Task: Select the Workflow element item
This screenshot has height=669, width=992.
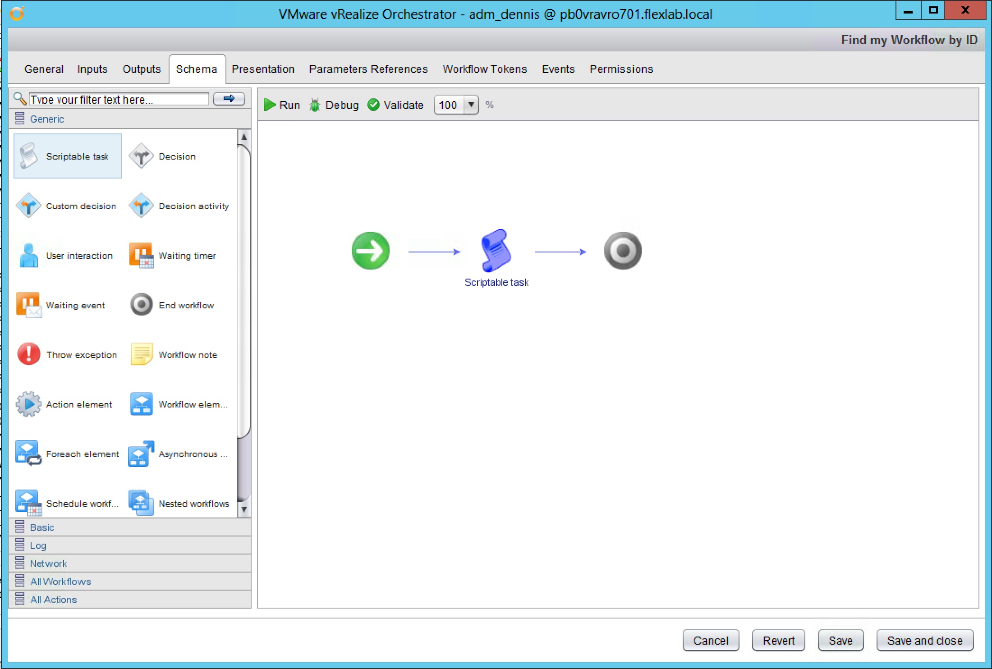Action: coord(179,404)
